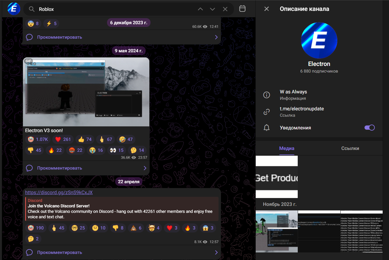The height and width of the screenshot is (260, 389).
Task: Click the eye views icon next to 36.6K
Action: pos(134,158)
